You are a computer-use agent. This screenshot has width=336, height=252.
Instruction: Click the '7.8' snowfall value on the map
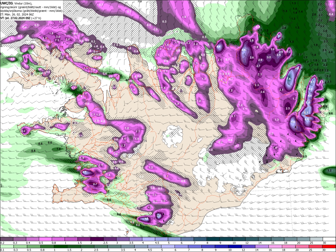(289, 79)
